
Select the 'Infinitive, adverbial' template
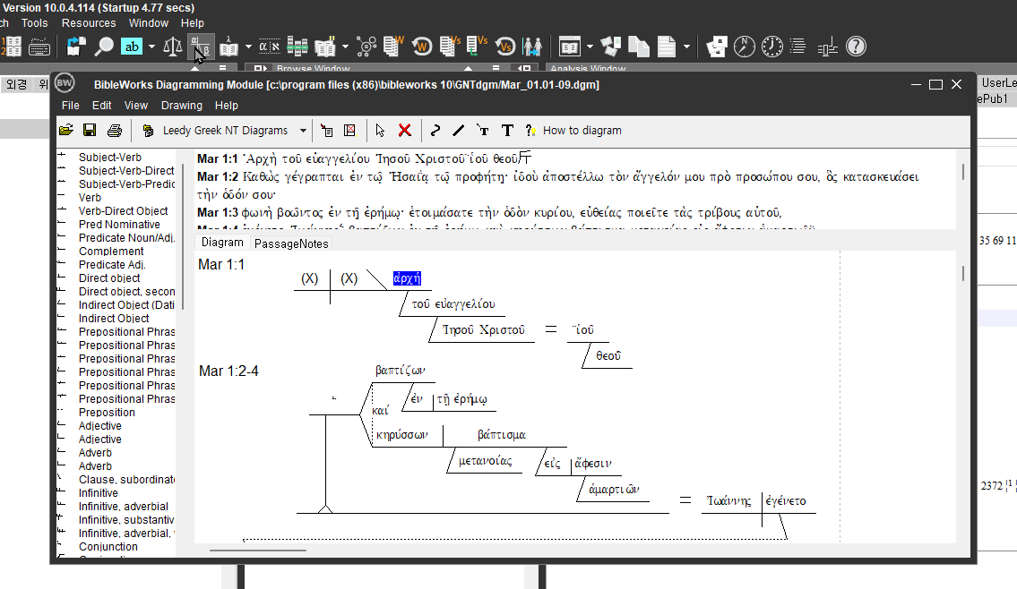pos(124,507)
